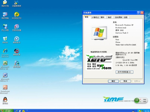Screen dimensions: 150x112
Task: Click Show Desktop icon in Quick Launch
Action: [20, 111]
